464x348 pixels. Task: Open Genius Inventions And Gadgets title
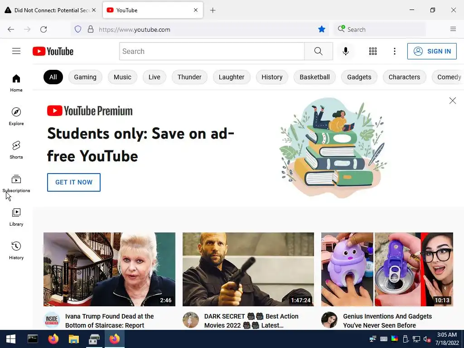pyautogui.click(x=387, y=321)
